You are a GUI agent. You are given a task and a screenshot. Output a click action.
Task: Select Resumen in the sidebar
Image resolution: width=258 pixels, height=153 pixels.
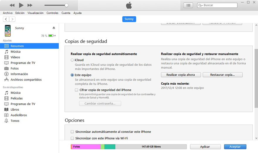(x=29, y=46)
